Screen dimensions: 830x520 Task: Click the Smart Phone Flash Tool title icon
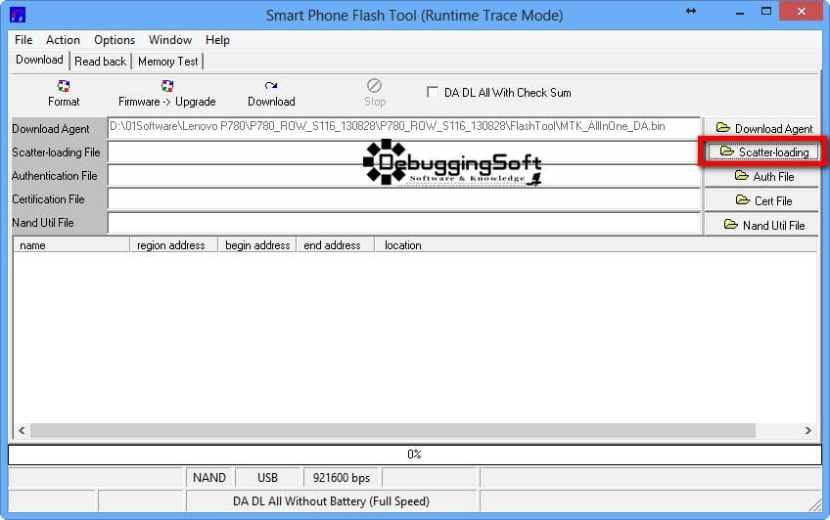pos(18,15)
